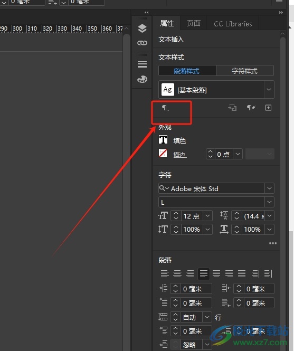The width and height of the screenshot is (294, 351).
Task: Select the 段落样式 tab button
Action: [187, 71]
